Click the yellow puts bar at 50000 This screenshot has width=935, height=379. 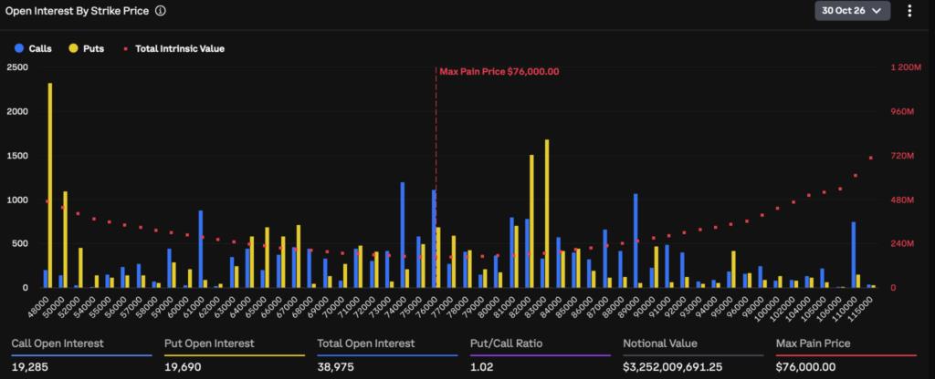coord(66,240)
